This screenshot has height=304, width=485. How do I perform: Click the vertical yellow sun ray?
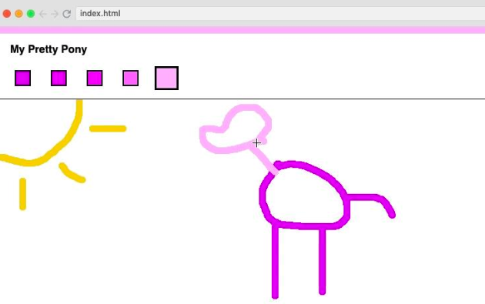click(x=22, y=194)
